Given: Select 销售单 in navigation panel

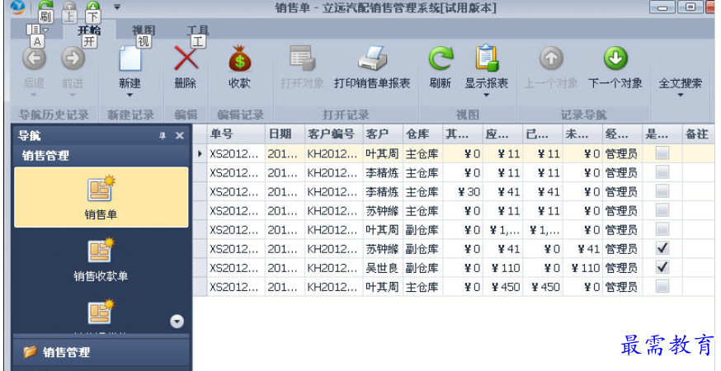Looking at the screenshot, I should point(101,197).
